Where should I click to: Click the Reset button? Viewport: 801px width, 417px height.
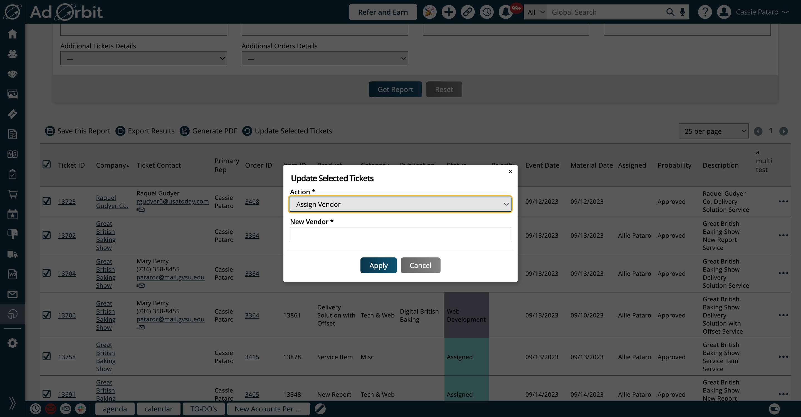[444, 90]
